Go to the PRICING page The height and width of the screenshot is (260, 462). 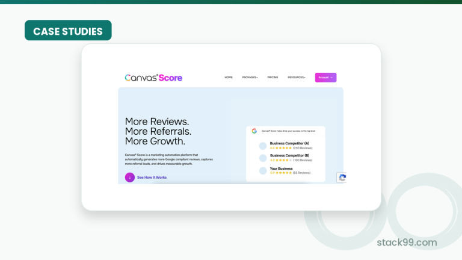(273, 77)
